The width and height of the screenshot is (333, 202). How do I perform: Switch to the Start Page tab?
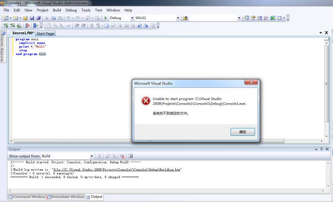[45, 34]
